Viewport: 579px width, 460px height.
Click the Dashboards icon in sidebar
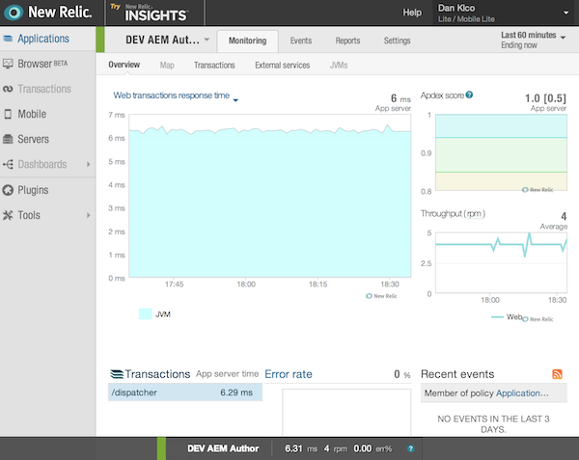click(x=8, y=164)
